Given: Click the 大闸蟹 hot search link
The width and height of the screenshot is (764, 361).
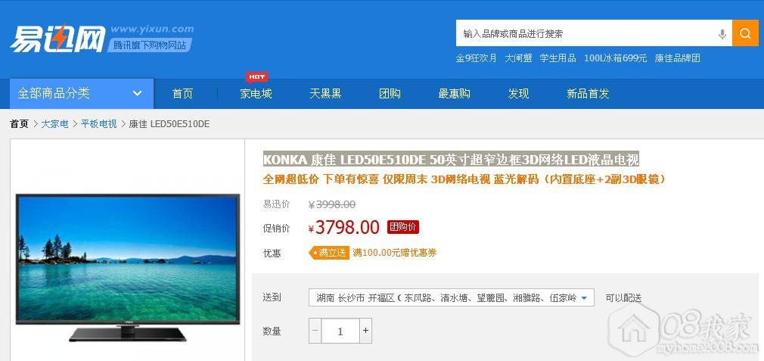Looking at the screenshot, I should (518, 58).
